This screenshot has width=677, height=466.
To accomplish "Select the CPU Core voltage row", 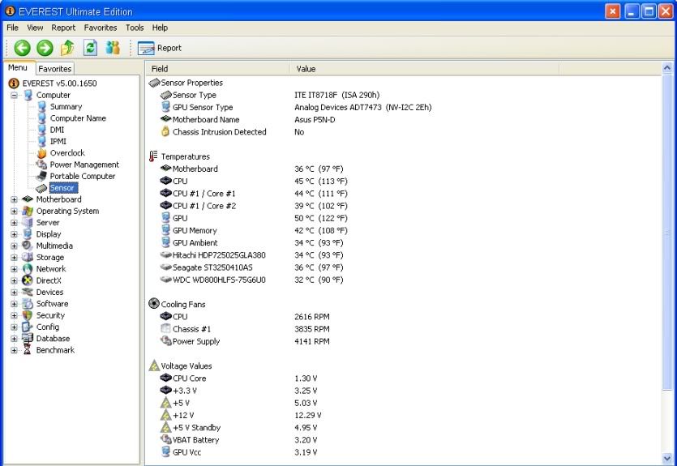I will [404, 378].
